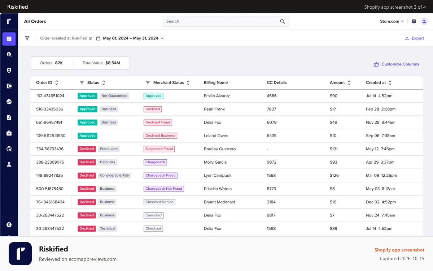Click billing name Bradley Guerrero
This screenshot has width=433, height=271.
(220, 149)
